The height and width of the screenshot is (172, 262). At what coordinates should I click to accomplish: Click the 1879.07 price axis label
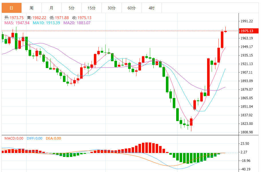point(247,89)
